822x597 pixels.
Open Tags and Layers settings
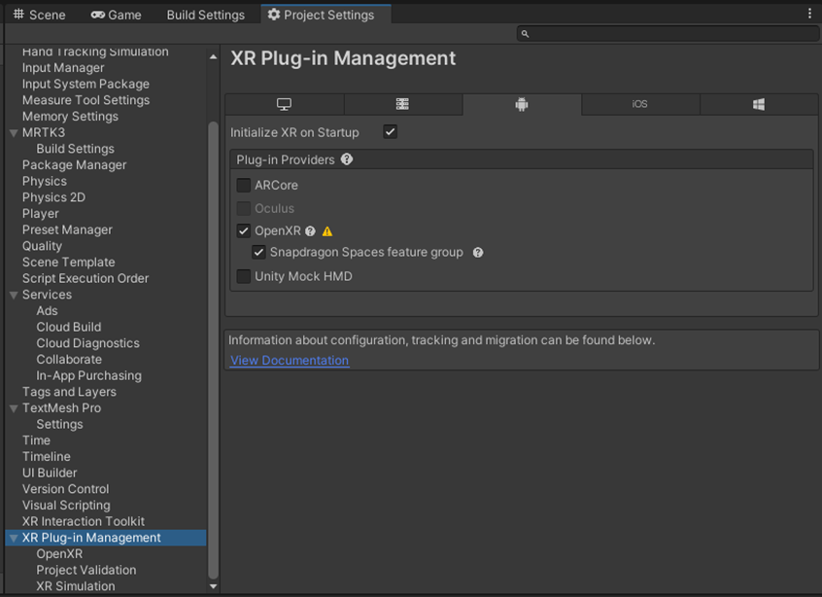(69, 393)
